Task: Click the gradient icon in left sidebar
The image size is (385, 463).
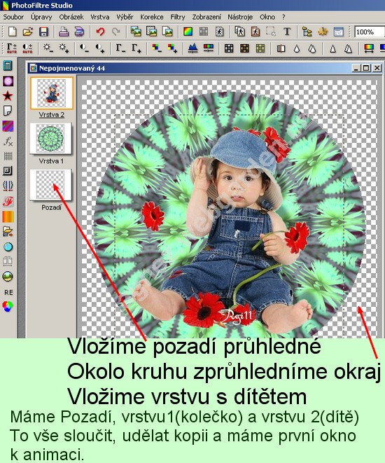Action: 8,216
